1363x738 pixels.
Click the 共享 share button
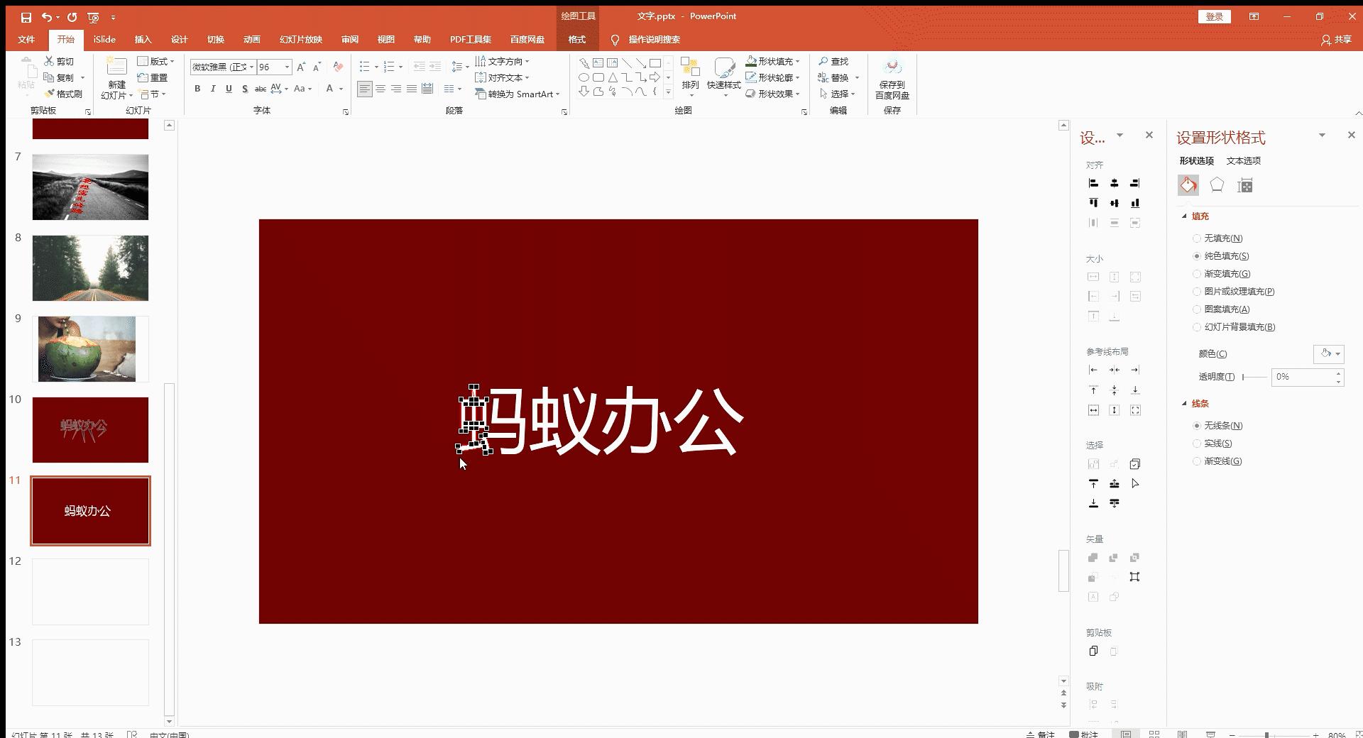coord(1339,40)
